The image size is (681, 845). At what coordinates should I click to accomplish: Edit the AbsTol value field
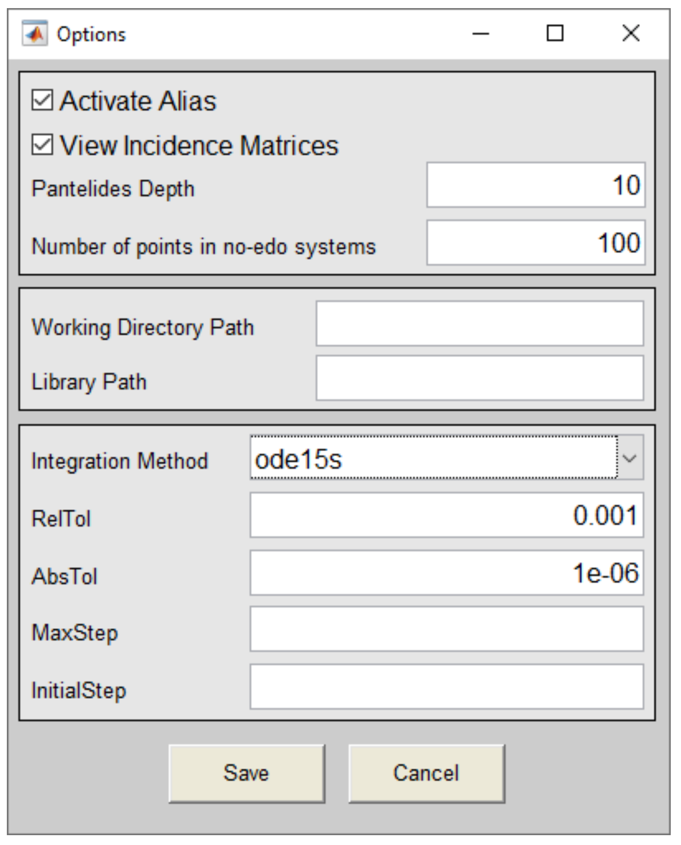pos(447,573)
